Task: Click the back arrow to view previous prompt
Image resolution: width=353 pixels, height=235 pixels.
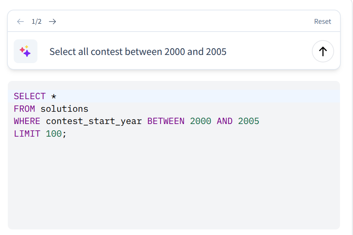Action: [x=20, y=21]
